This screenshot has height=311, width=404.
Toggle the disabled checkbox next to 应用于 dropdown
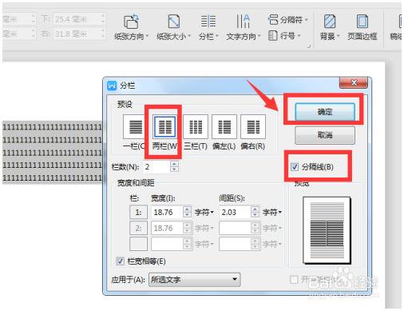tap(294, 280)
